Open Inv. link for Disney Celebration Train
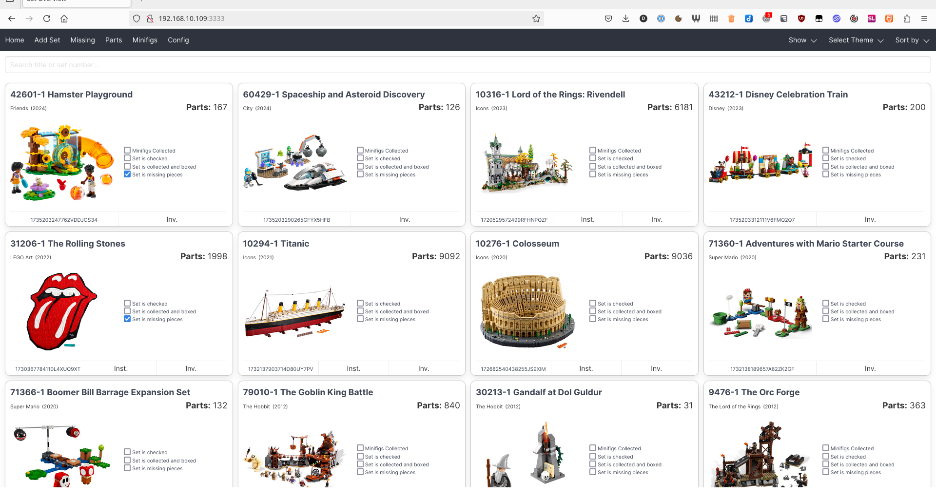 coord(870,219)
